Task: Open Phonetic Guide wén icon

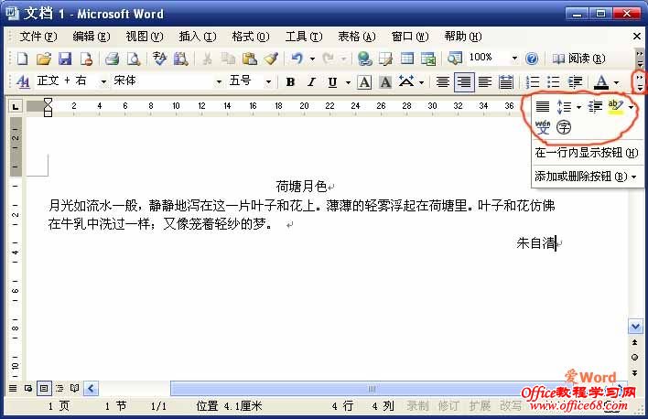Action: point(543,127)
